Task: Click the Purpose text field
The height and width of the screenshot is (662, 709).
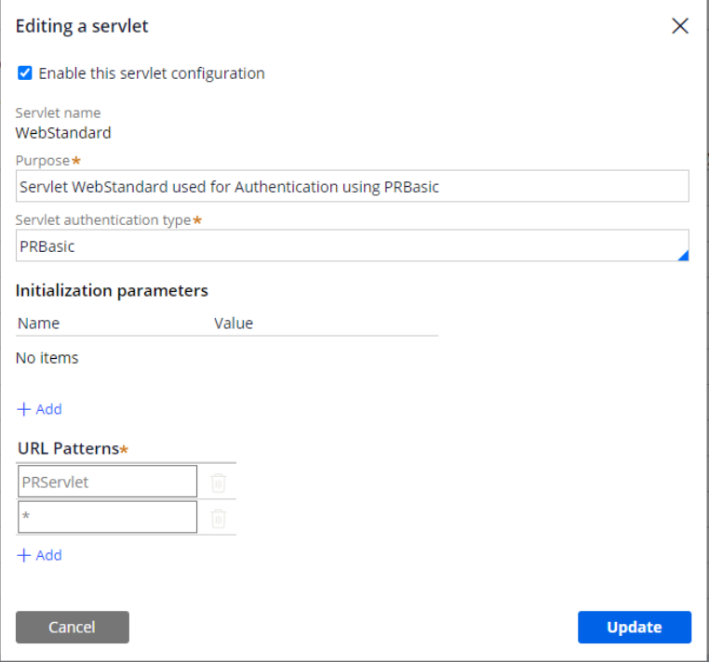Action: 352,187
